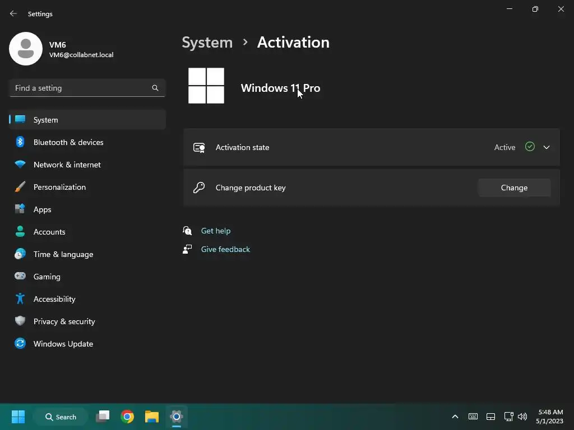Click the search magnifier in Find a setting
Screen dimensions: 574x430
(x=155, y=88)
